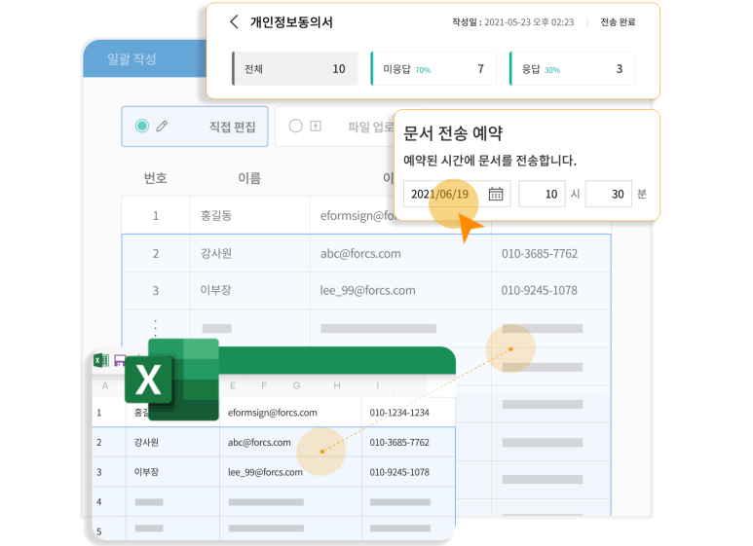This screenshot has height=546, width=753.
Task: Click row number 2 in web table
Action: point(156,253)
